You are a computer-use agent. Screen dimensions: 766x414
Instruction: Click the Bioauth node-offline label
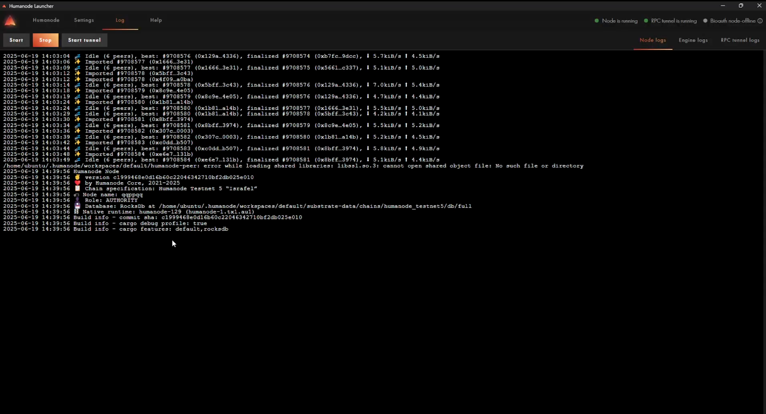pyautogui.click(x=732, y=21)
